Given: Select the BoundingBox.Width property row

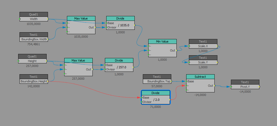Looking at the screenshot, I should [34, 39].
